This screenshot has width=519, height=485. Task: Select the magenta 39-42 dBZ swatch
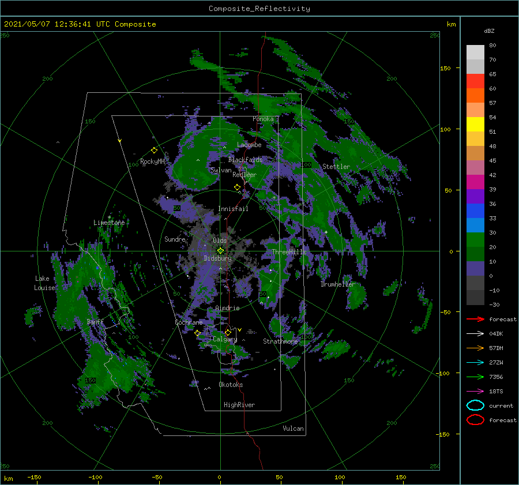click(x=475, y=182)
